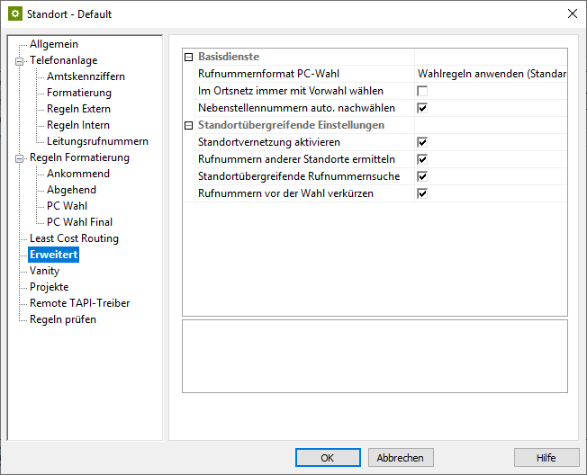This screenshot has width=587, height=475.
Task: Open help with Hilfe button
Action: point(546,457)
